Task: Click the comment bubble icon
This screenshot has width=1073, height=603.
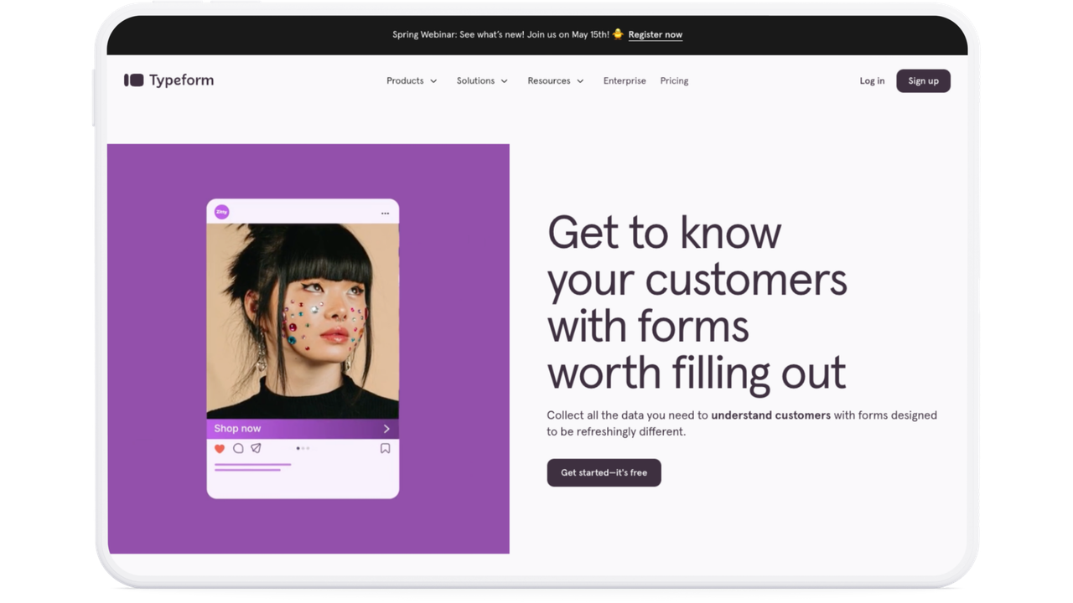Action: 238,449
